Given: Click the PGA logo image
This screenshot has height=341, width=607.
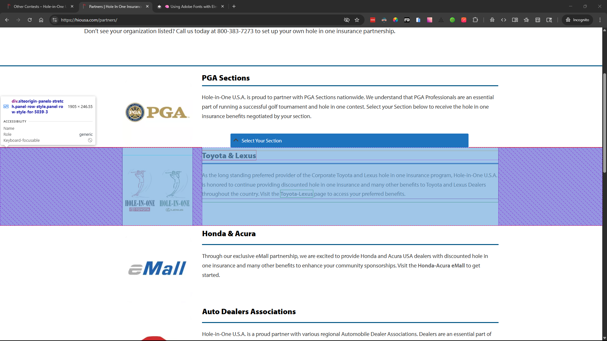Looking at the screenshot, I should (x=157, y=112).
